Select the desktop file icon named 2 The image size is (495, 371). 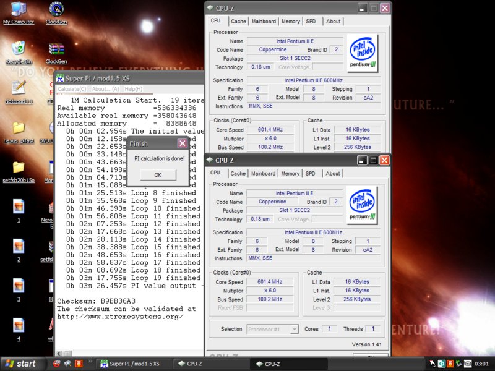point(19,250)
